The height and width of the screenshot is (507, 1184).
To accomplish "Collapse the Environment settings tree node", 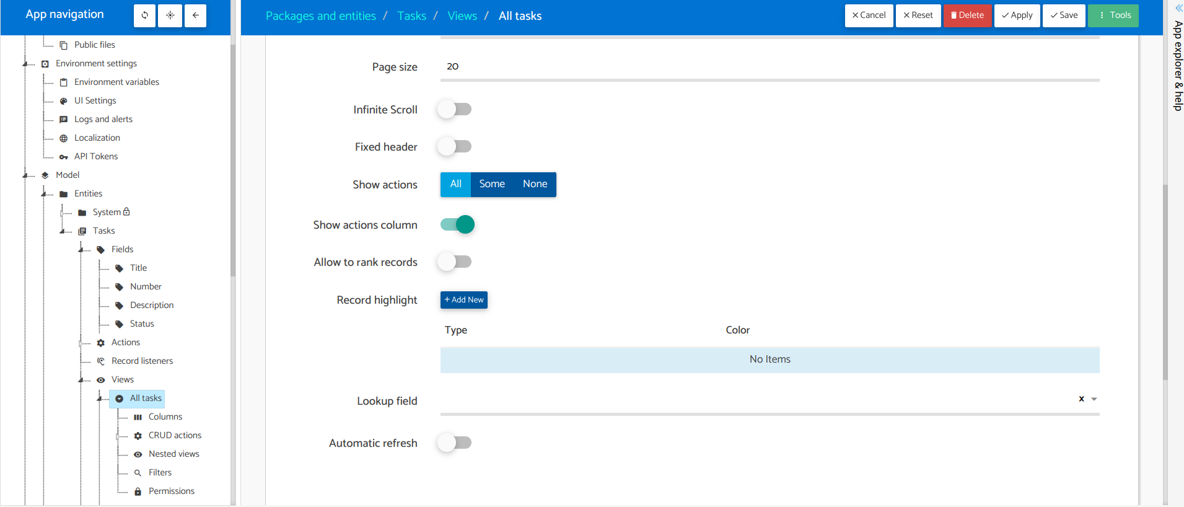I will pyautogui.click(x=26, y=64).
